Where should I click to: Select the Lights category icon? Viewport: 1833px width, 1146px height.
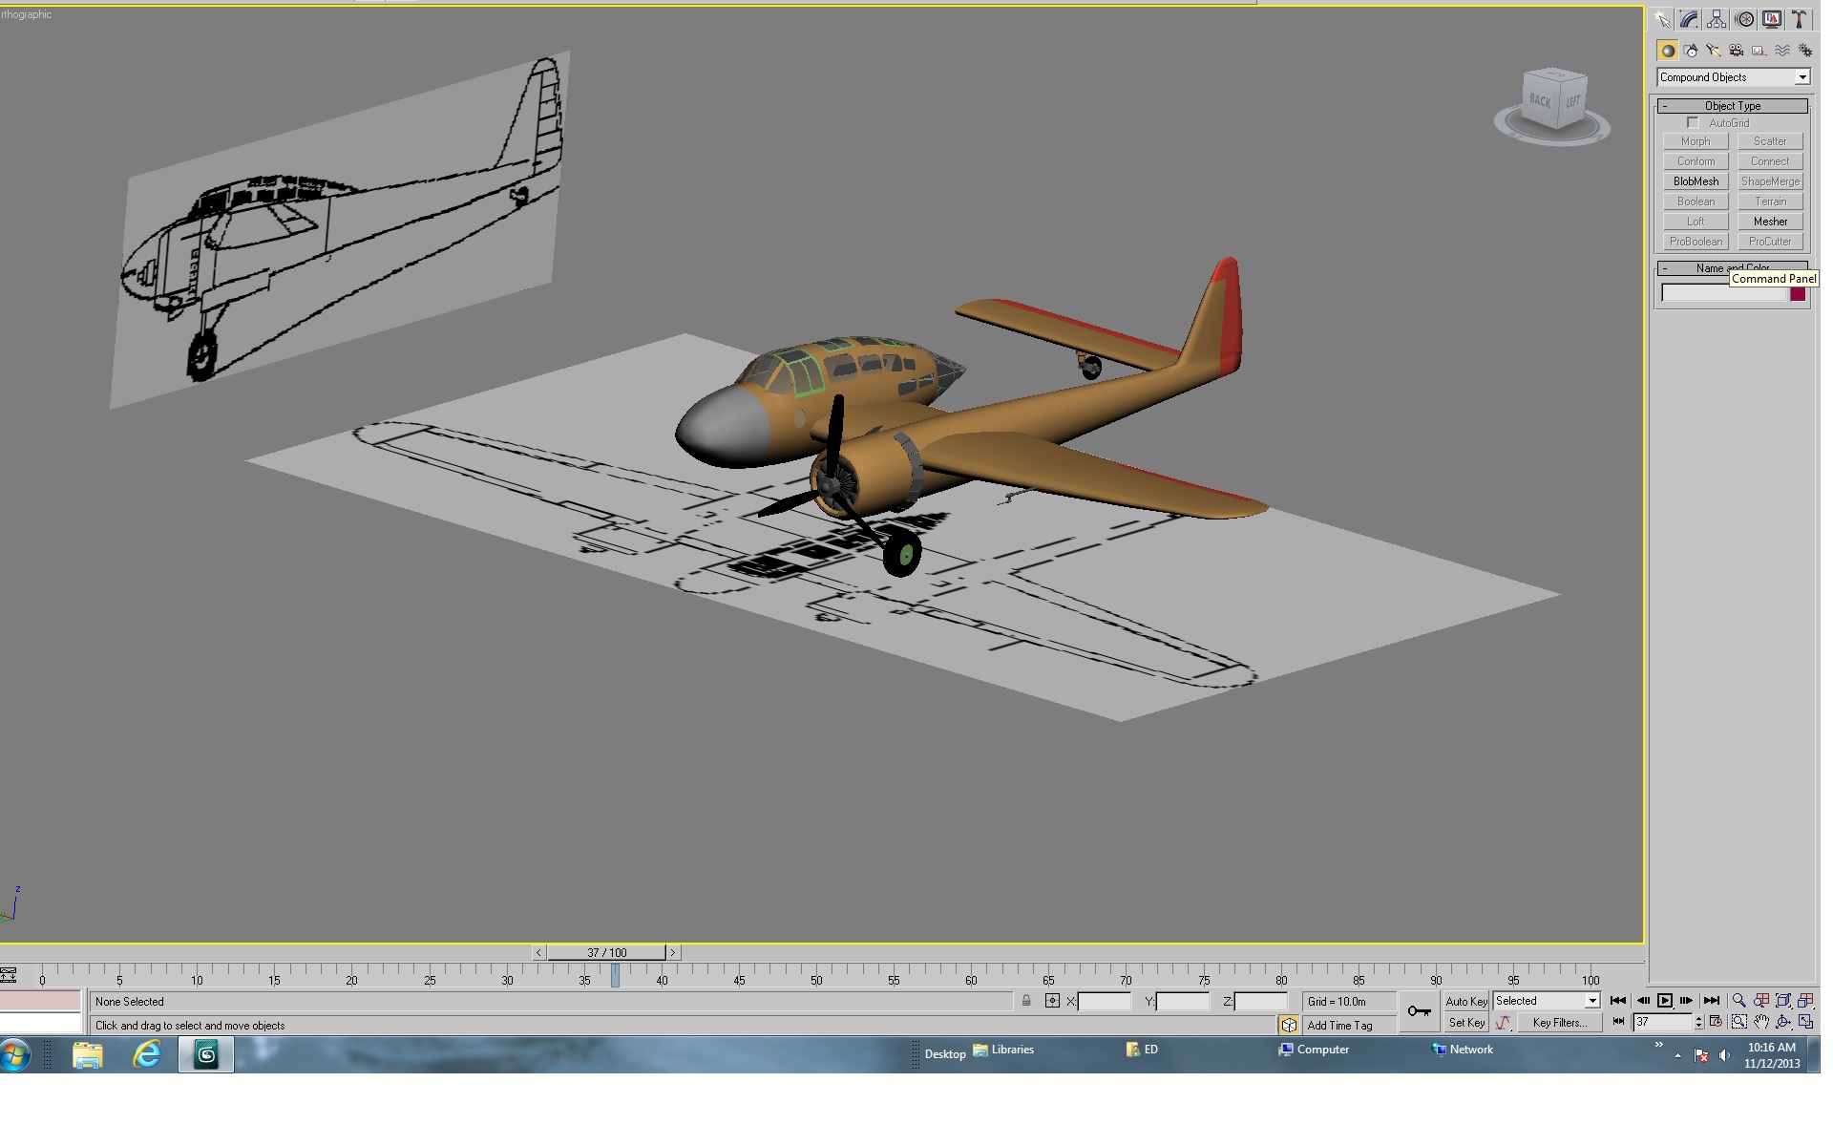pos(1714,51)
